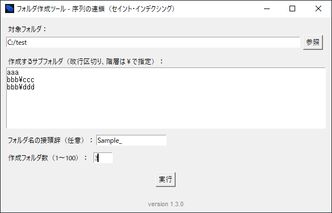Click the folder count number field
332x213 pixels.
(x=103, y=157)
